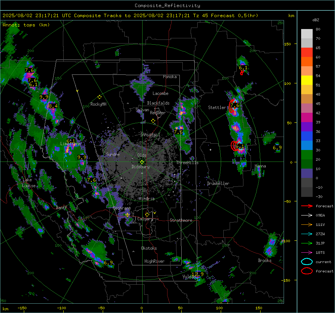Select the magenta 18TS arrow legend icon

[307, 253]
